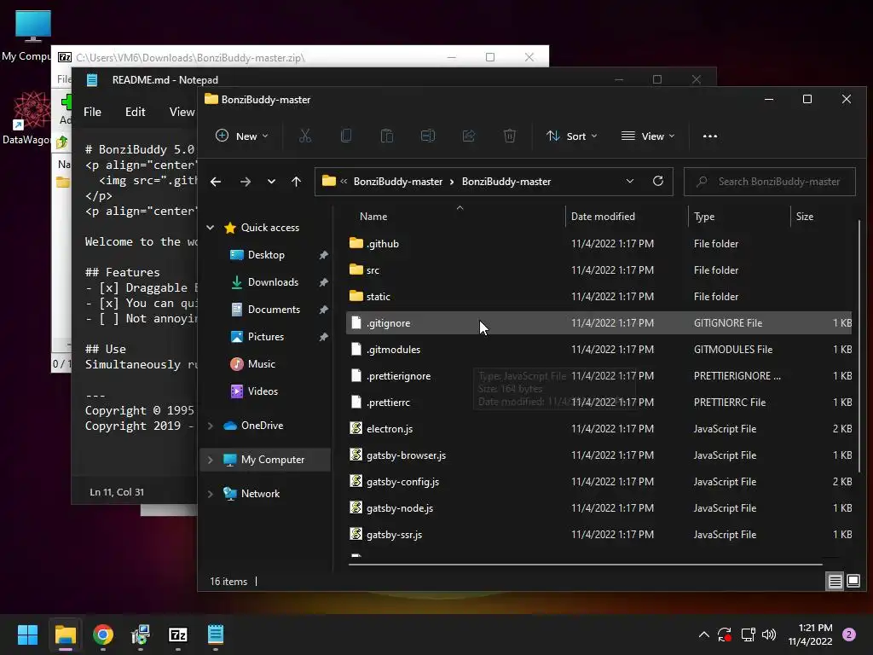Select the static folder row
This screenshot has width=873, height=655.
coord(599,296)
